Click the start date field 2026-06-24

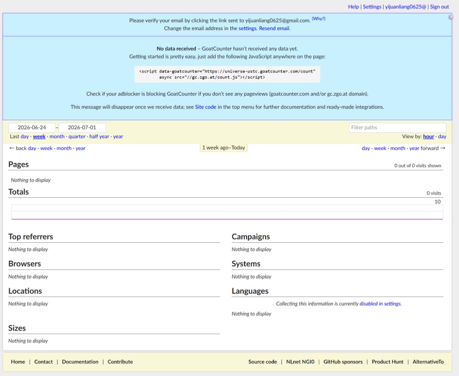[32, 127]
